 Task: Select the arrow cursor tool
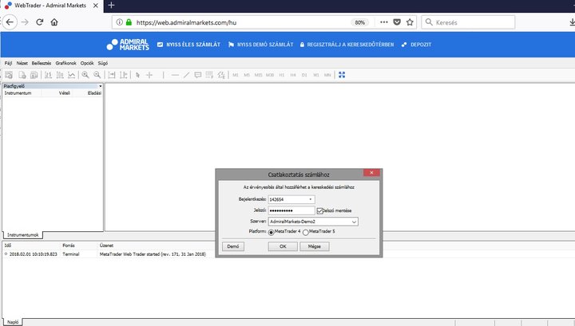pos(137,75)
